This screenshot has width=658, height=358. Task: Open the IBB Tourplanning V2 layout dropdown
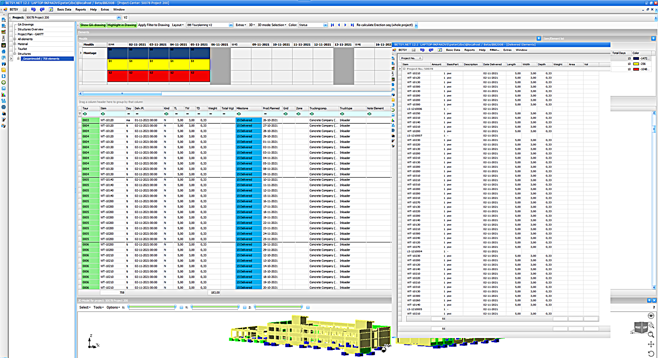[x=231, y=25]
